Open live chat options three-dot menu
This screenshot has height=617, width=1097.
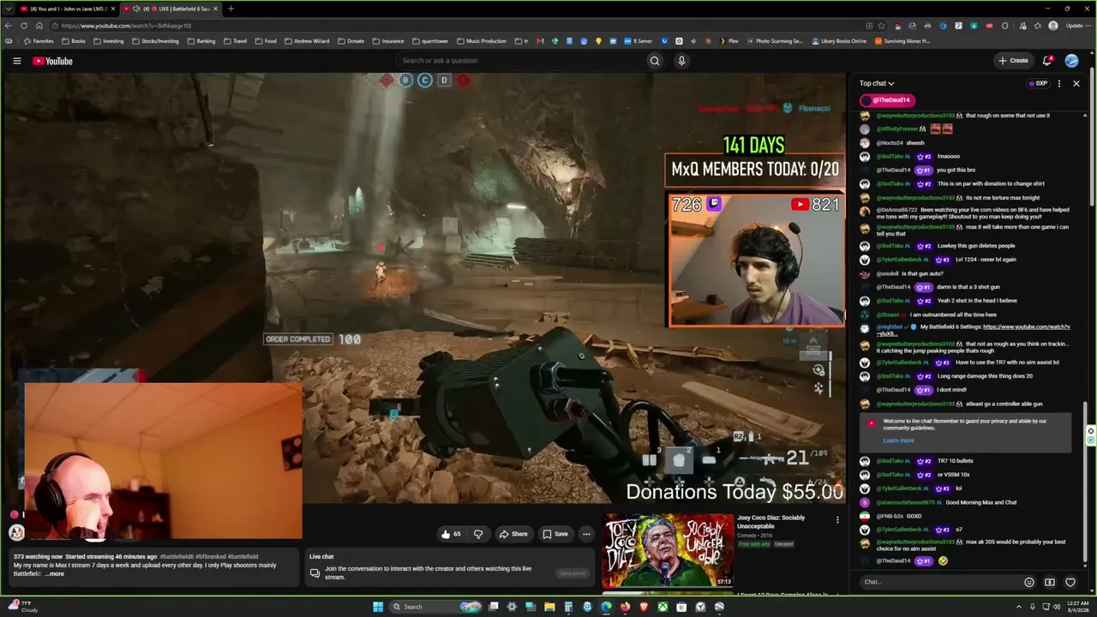coord(1059,83)
